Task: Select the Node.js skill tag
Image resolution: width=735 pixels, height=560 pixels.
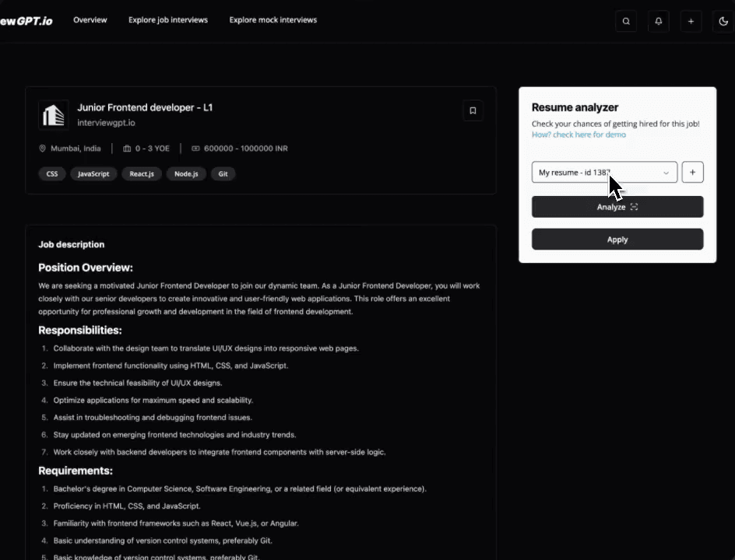Action: [x=186, y=174]
